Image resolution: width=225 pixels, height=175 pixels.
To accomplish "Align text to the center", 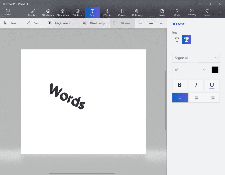I will pyautogui.click(x=197, y=98).
